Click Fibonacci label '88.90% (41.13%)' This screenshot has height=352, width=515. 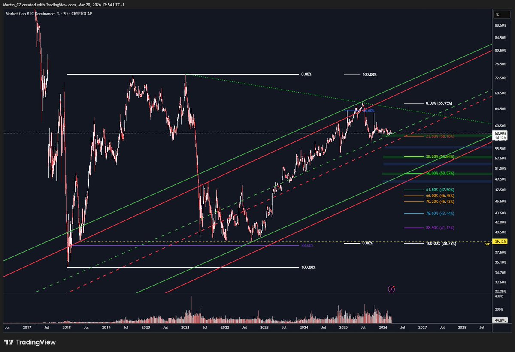(x=439, y=228)
